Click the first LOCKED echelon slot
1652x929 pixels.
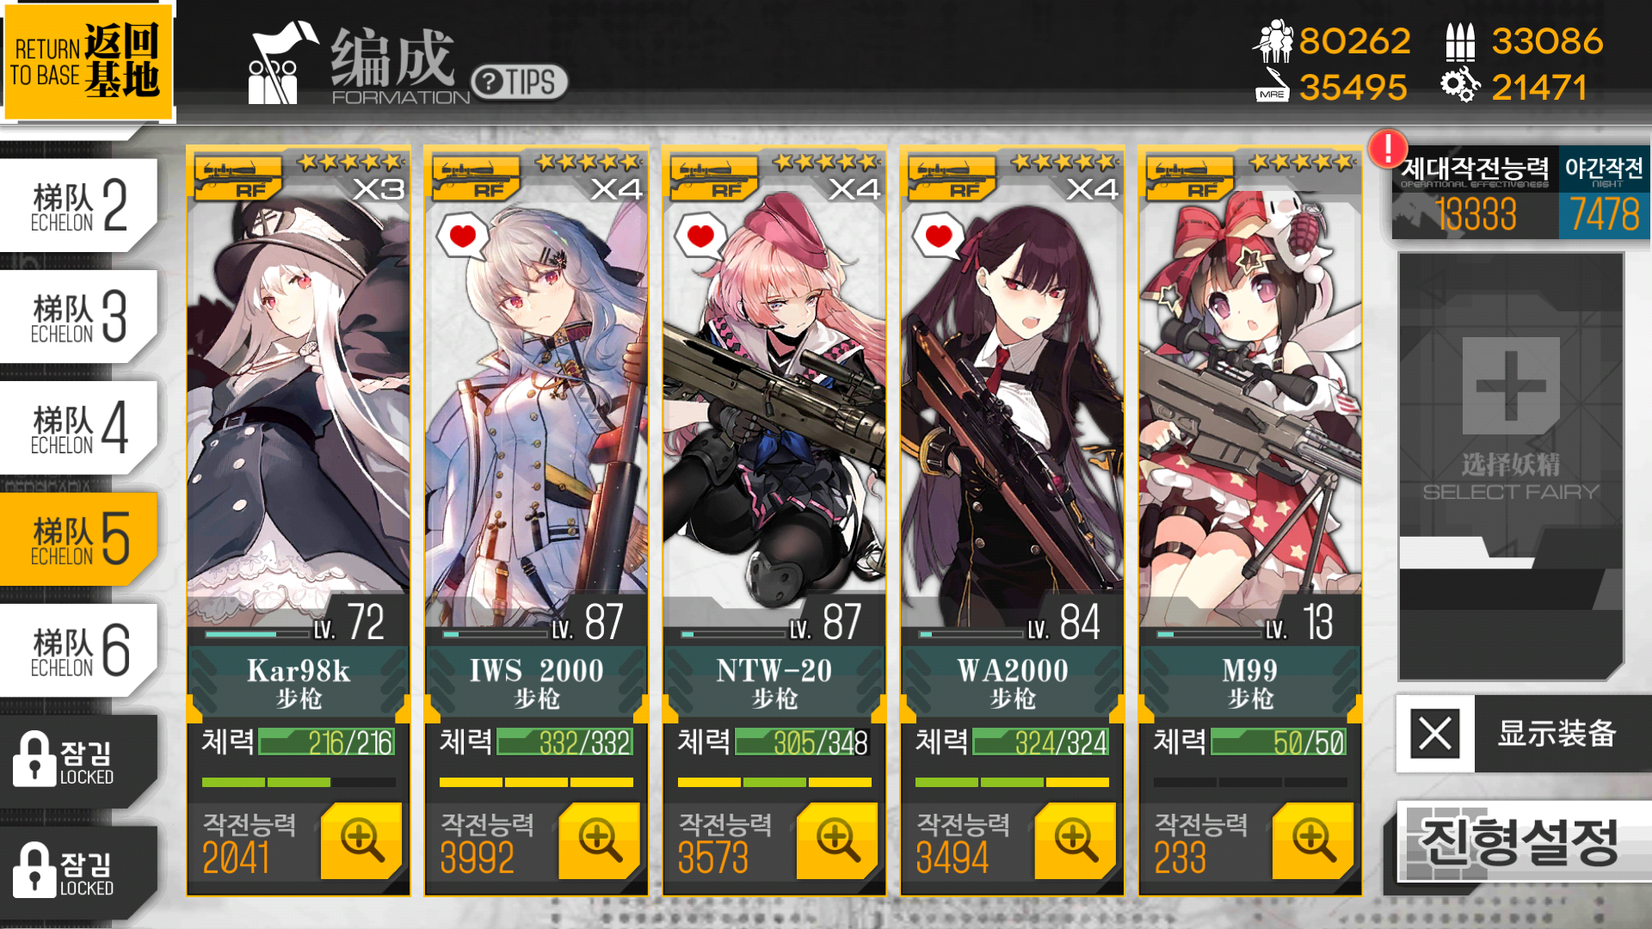click(79, 761)
